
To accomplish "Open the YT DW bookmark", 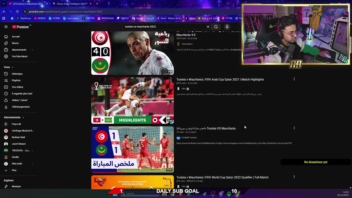I will coord(227,18).
